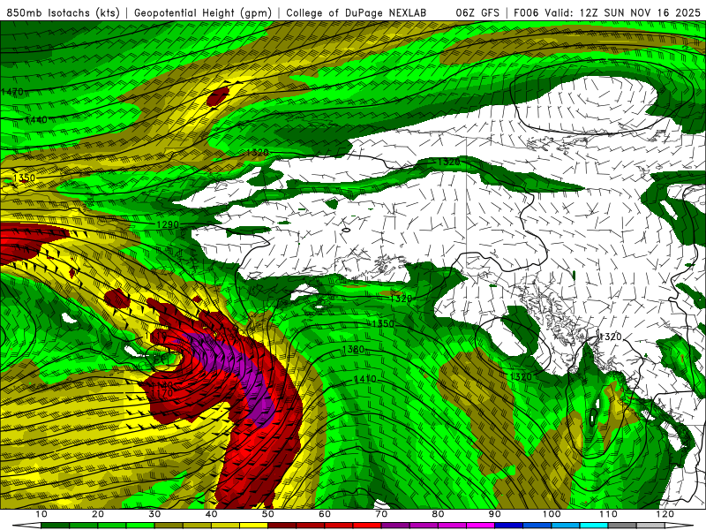Click the right arrow end of color bar

pos(680,526)
